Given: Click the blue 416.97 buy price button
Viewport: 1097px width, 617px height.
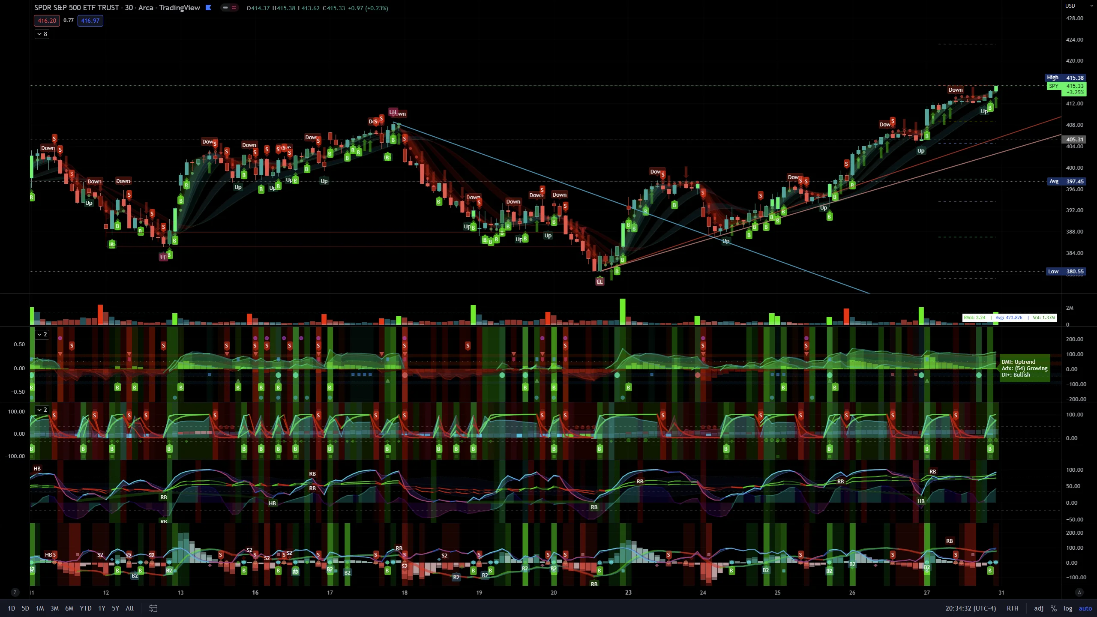Looking at the screenshot, I should (x=90, y=21).
